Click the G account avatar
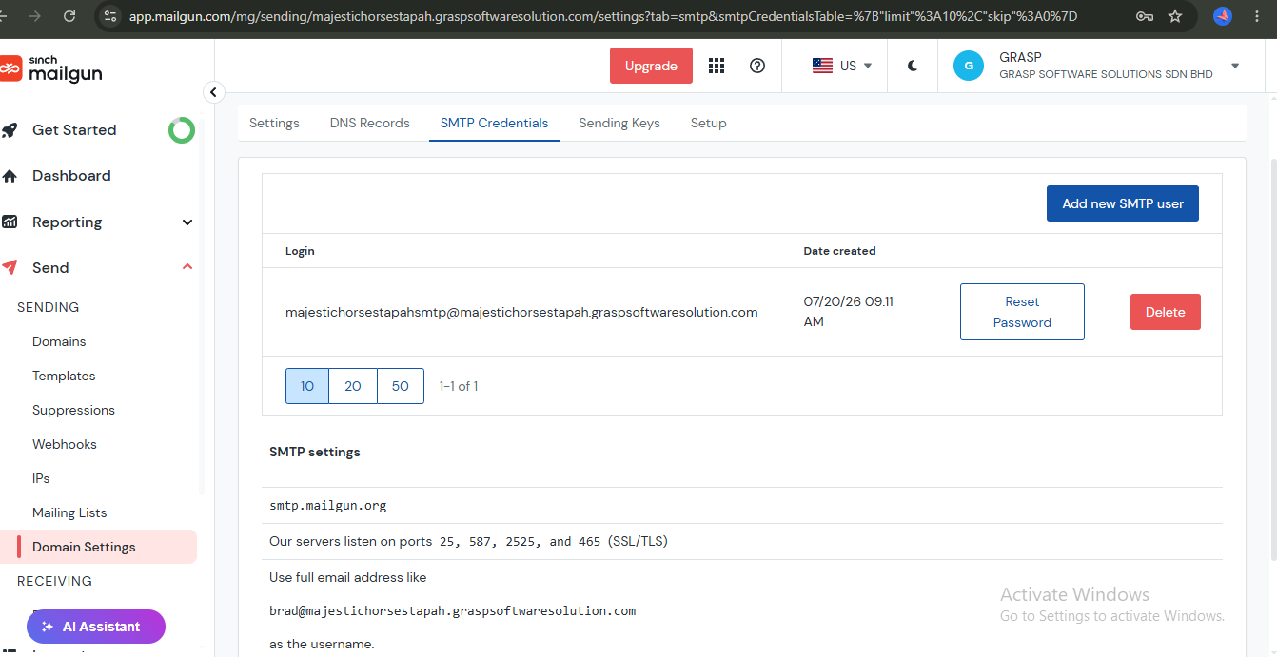 (x=969, y=66)
